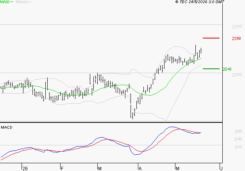Click the green 2042 support value
Image resolution: width=245 pixels, height=171 pixels.
click(227, 69)
